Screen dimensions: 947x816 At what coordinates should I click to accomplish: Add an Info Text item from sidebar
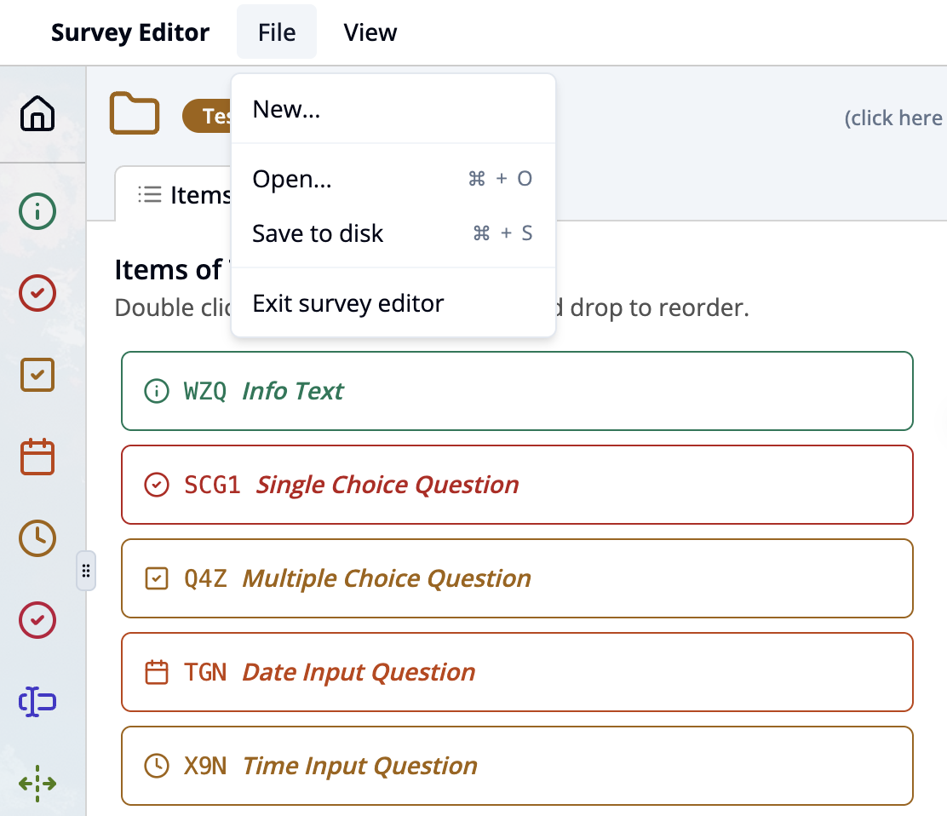(x=37, y=211)
